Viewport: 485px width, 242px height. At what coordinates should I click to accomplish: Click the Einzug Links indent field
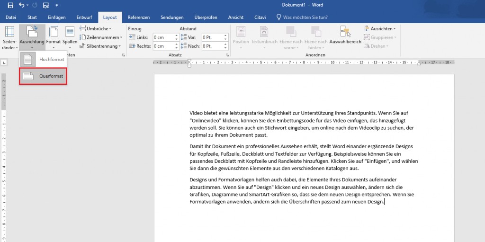[162, 37]
